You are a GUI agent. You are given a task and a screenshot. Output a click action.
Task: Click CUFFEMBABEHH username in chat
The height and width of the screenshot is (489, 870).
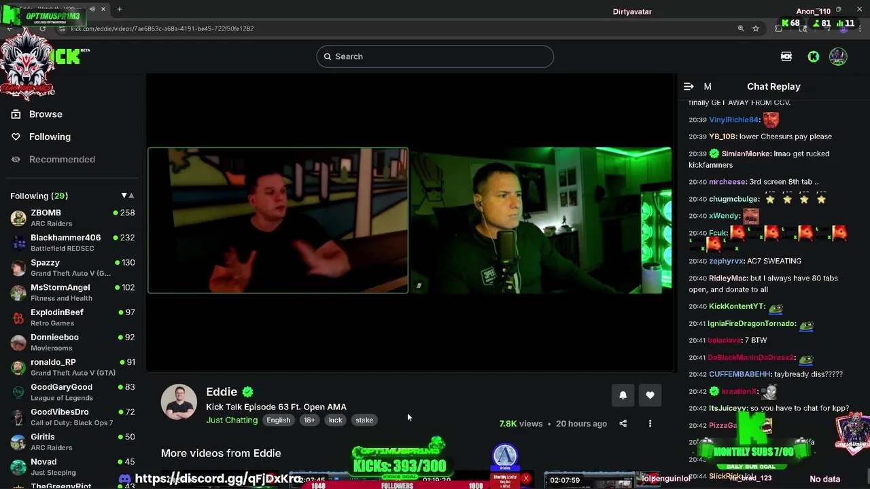click(x=739, y=374)
